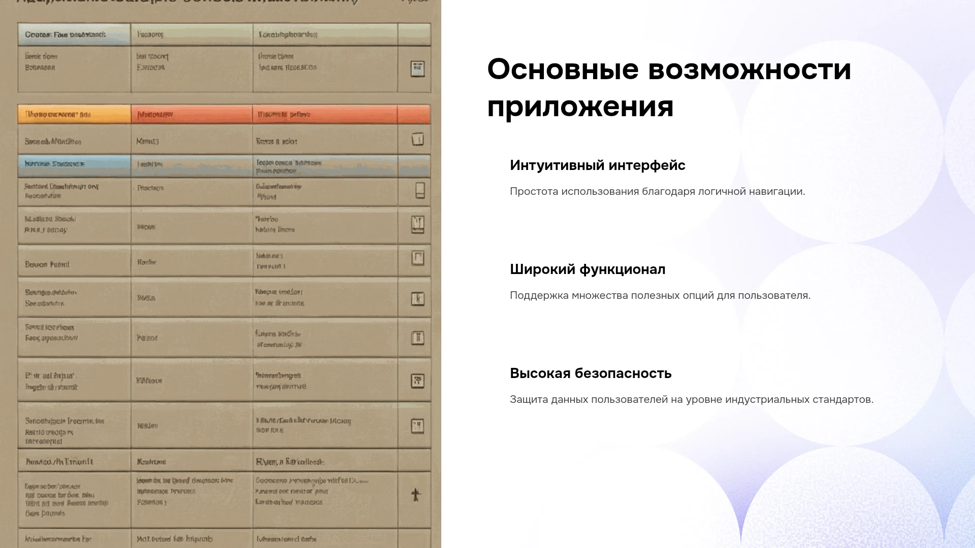Click the icon in the first table row under the blue header
This screenshot has height=548, width=975.
coord(417,68)
